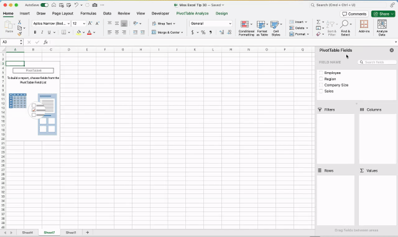
Task: Click the Undo arrow in the title bar
Action: coord(76,5)
